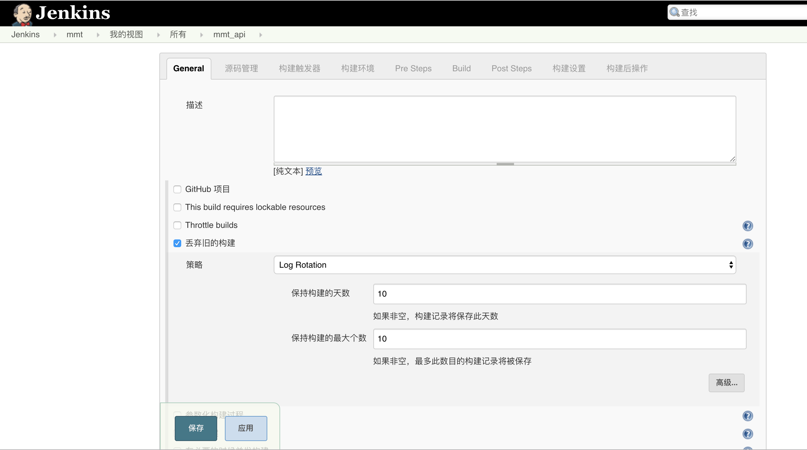Go to the Build tab
The height and width of the screenshot is (450, 807).
point(461,68)
